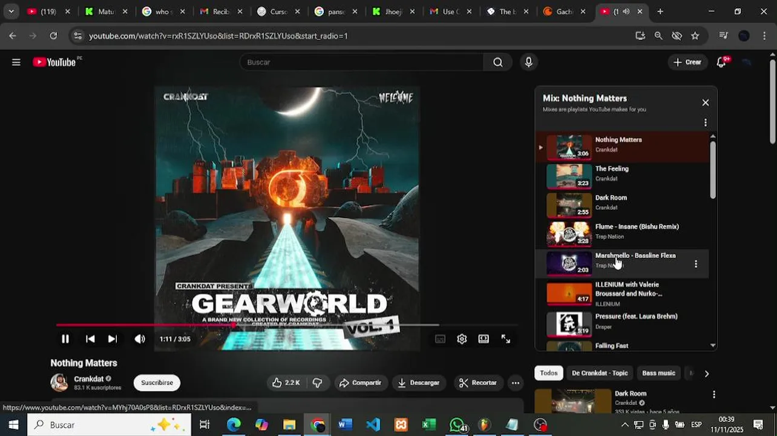The width and height of the screenshot is (777, 436).
Task: Click the mix playlist scrollbar thumb
Action: (713, 170)
